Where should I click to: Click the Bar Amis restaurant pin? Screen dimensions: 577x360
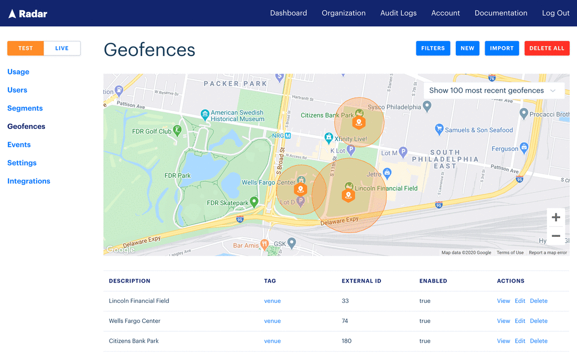264,244
